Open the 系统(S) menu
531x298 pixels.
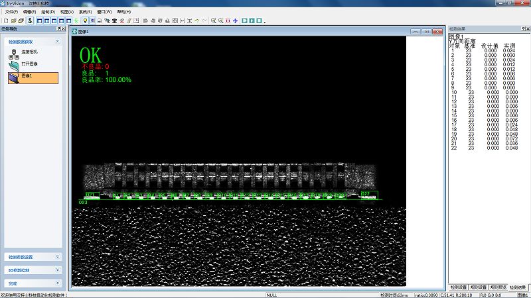pos(85,12)
